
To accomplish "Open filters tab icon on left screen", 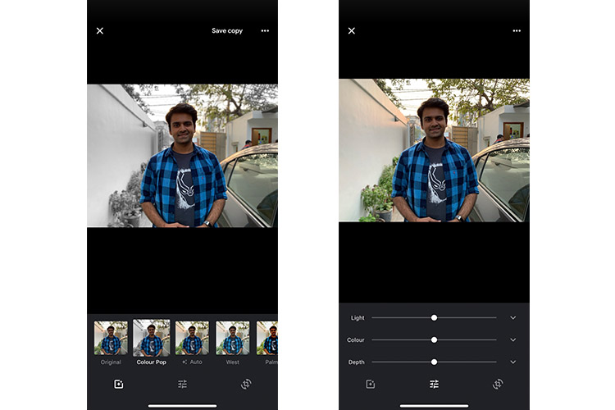I will point(118,384).
